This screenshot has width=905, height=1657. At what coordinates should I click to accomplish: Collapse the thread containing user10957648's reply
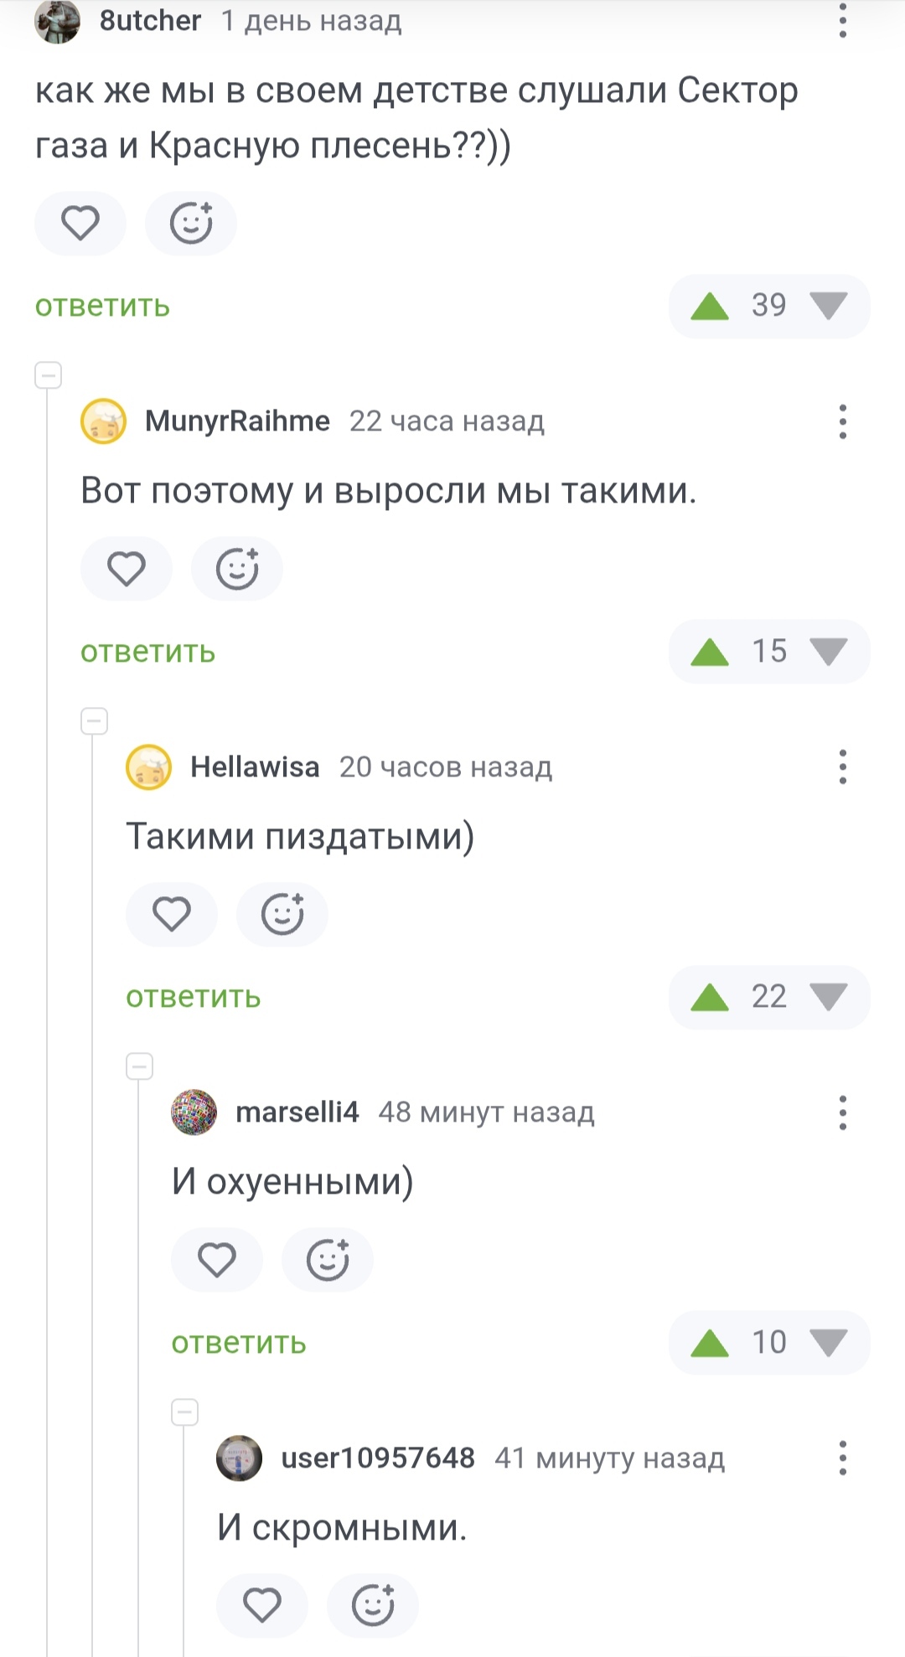tap(184, 1412)
